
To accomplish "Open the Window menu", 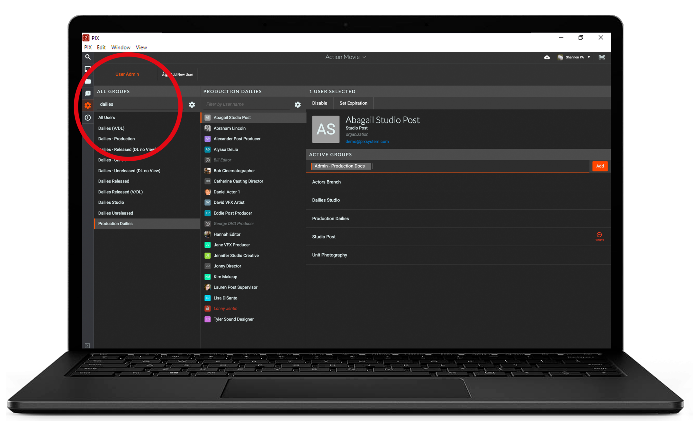I will pos(121,48).
